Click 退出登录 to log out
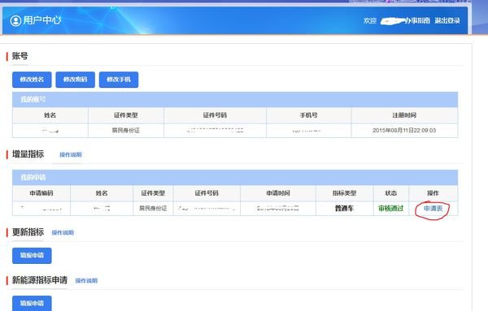Image resolution: width=488 pixels, height=311 pixels. point(447,20)
